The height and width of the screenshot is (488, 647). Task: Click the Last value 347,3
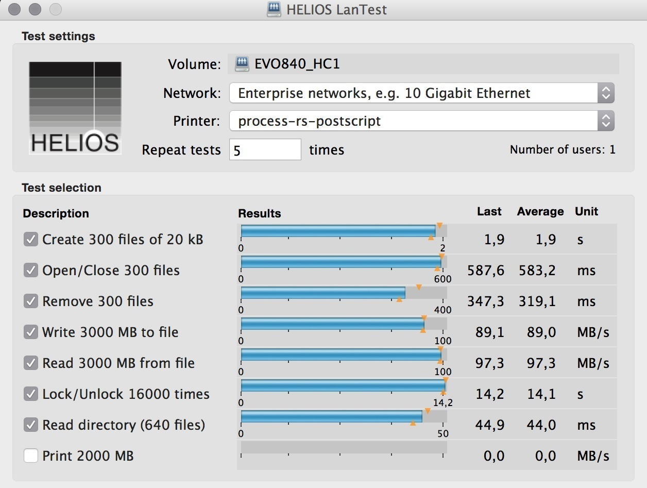coord(486,301)
